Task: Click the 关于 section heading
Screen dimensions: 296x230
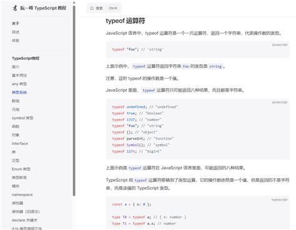Action: 16,24
